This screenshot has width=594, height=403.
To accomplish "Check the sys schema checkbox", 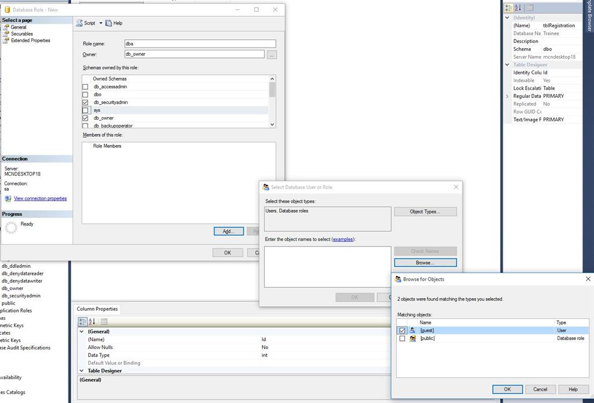I will [85, 110].
